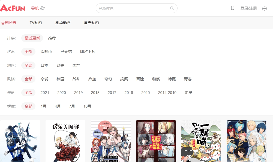Filter year by 2017
The image size is (273, 162).
[x=112, y=93]
